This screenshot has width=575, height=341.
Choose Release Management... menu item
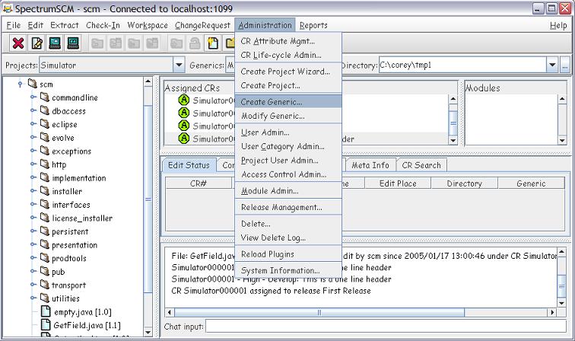point(288,207)
